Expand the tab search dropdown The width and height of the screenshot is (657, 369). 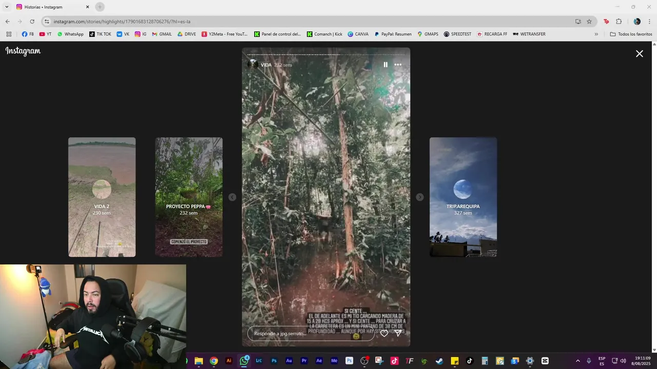[7, 7]
